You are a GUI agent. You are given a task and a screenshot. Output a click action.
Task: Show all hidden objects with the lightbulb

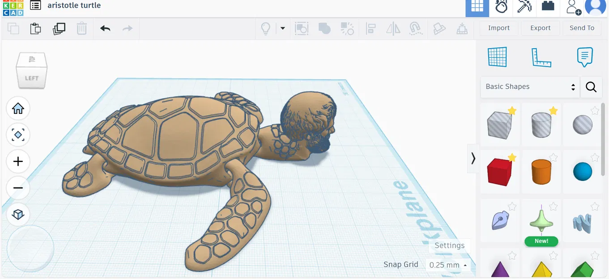(x=266, y=28)
